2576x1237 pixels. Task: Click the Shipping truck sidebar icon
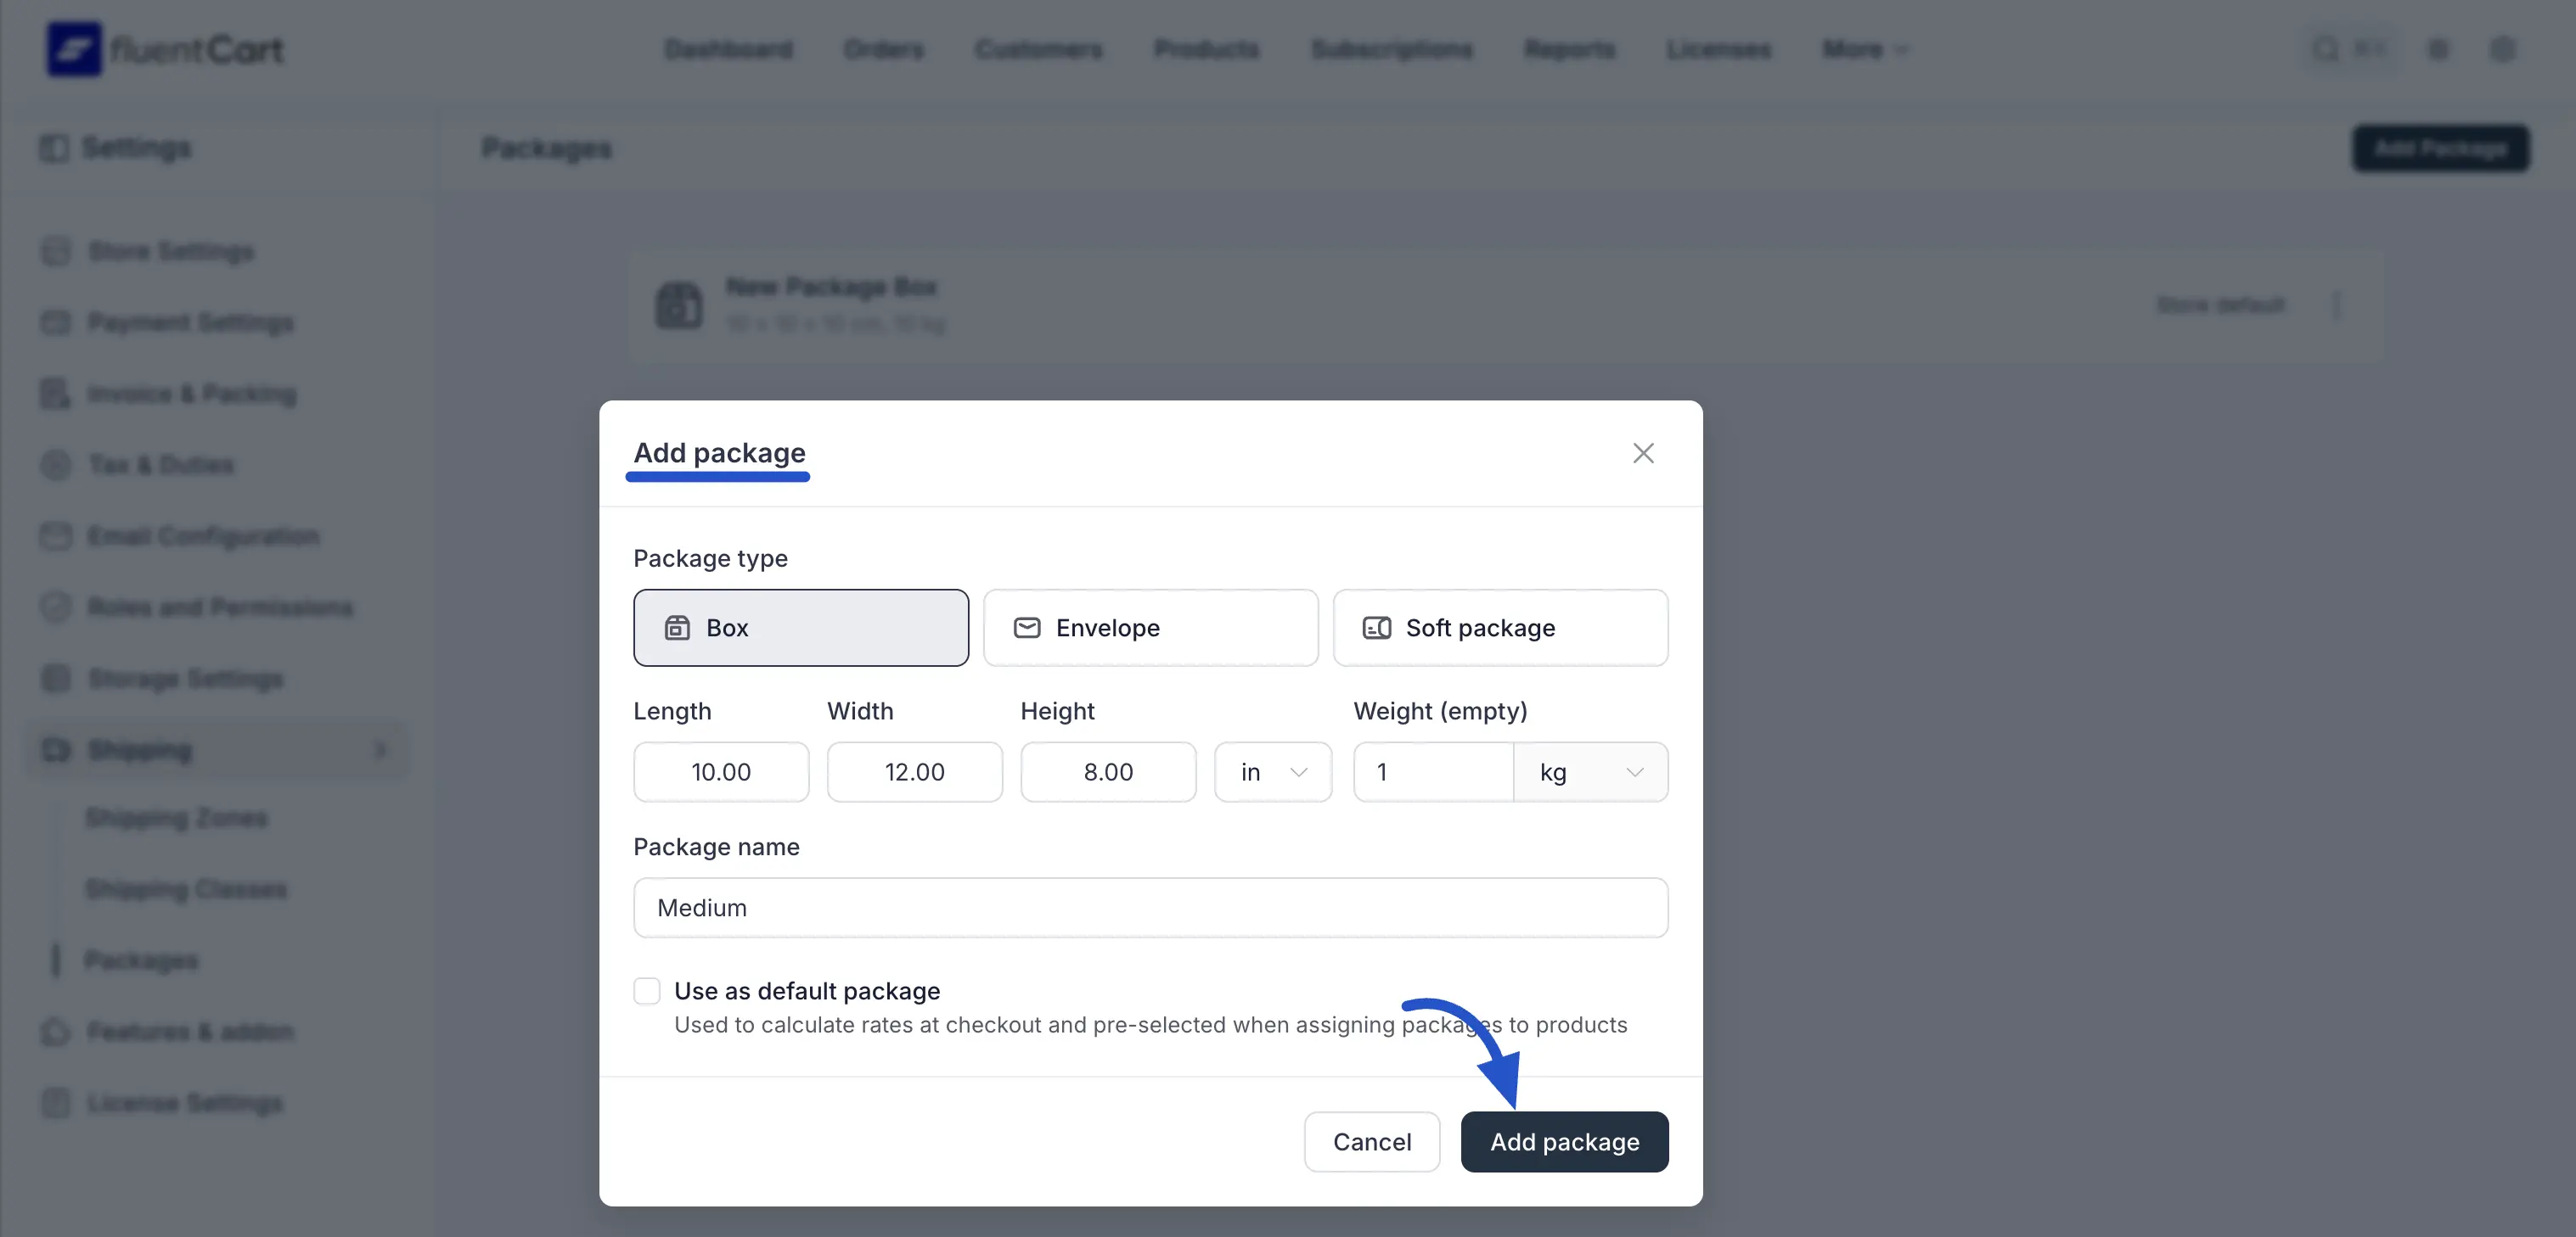(56, 749)
